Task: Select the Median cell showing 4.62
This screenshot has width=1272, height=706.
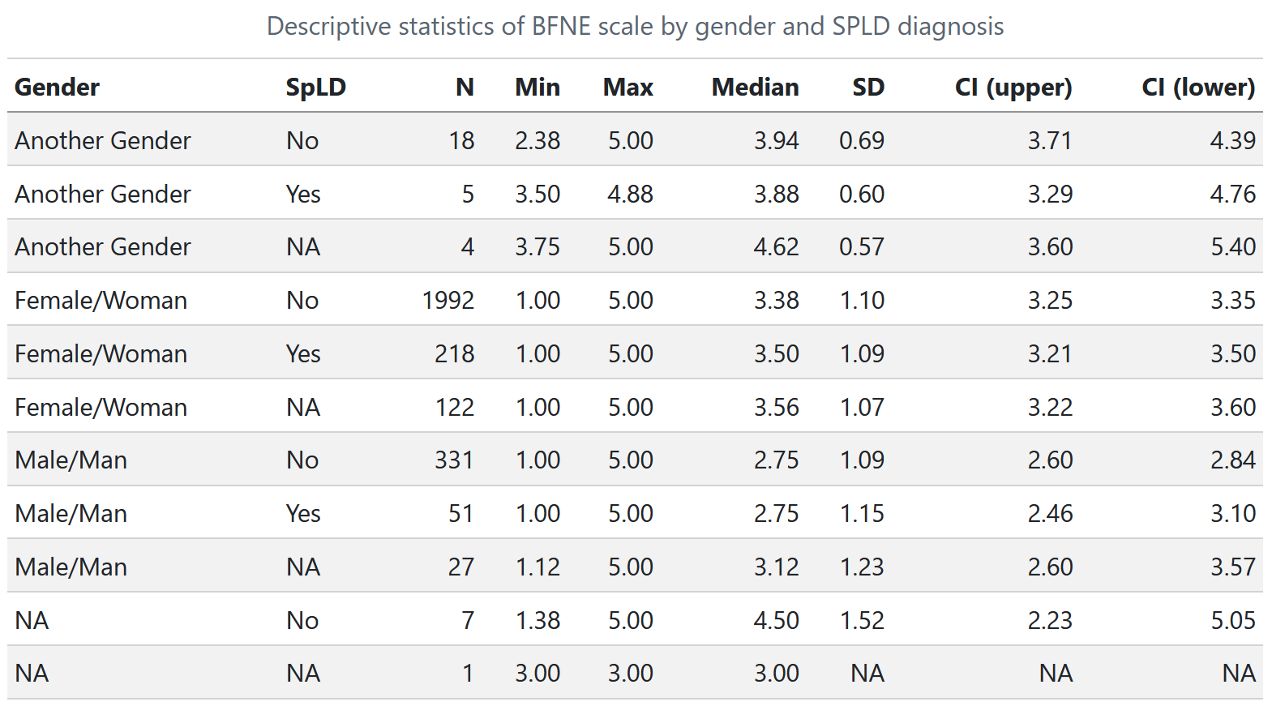Action: click(776, 246)
